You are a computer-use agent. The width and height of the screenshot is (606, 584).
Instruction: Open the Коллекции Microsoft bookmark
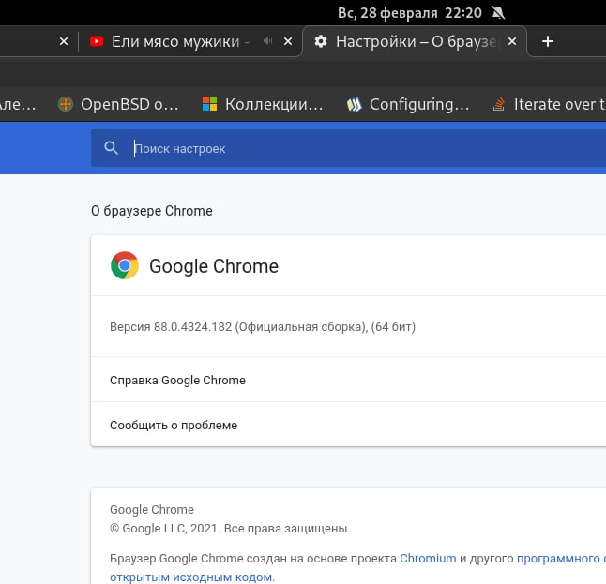(263, 104)
